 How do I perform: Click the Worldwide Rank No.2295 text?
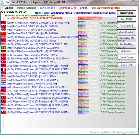(43, 16)
